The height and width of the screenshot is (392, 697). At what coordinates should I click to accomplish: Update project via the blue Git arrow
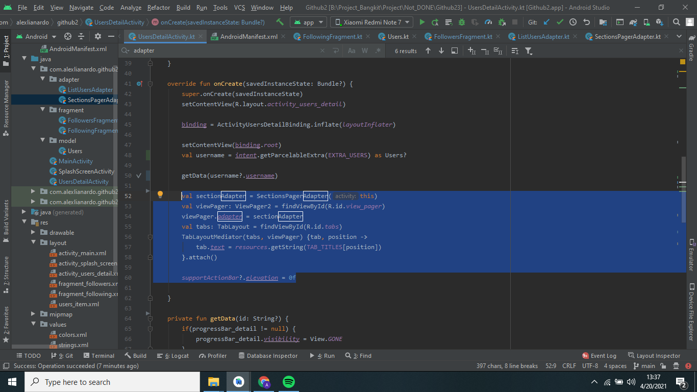click(547, 22)
